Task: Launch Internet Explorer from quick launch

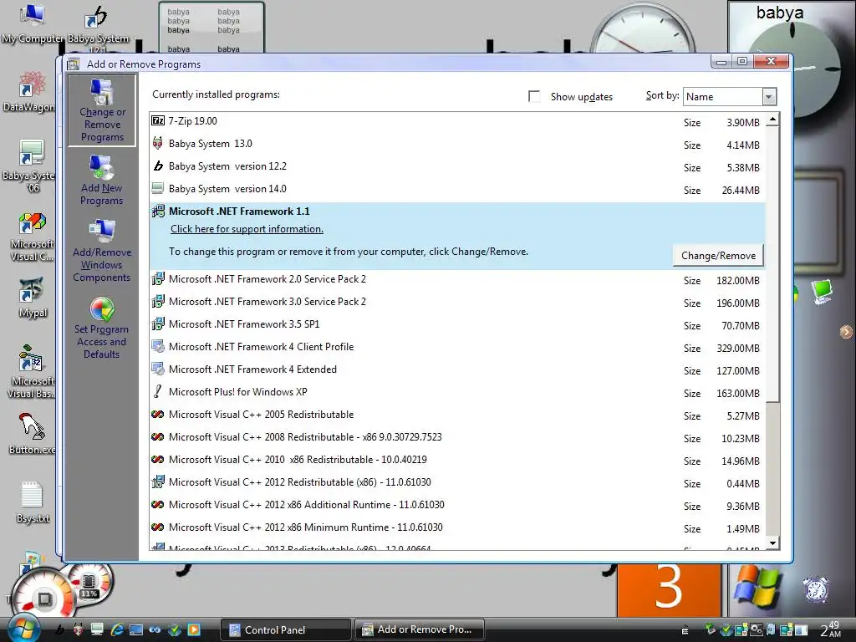Action: (x=116, y=629)
